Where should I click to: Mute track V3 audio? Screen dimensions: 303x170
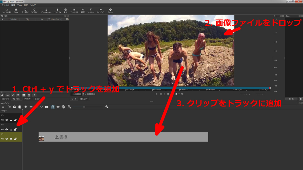[x=2, y=120]
